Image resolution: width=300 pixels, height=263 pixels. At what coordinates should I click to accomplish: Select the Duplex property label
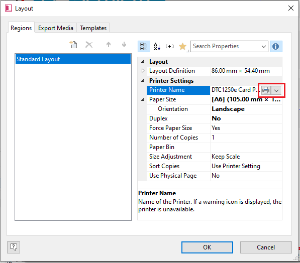tap(158, 118)
